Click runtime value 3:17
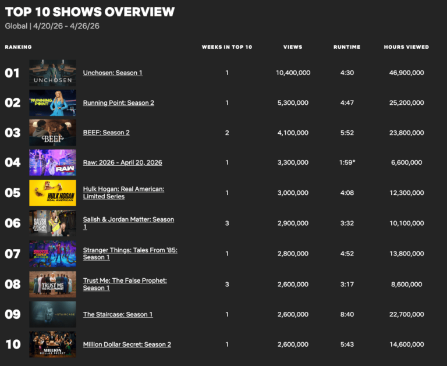Screen dimensions: 447x366 [x=347, y=284]
